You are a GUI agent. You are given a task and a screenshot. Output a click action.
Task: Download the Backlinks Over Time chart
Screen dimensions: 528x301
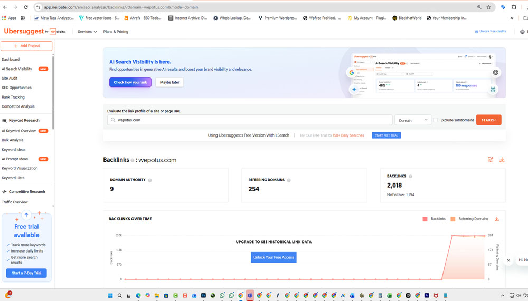(497, 219)
